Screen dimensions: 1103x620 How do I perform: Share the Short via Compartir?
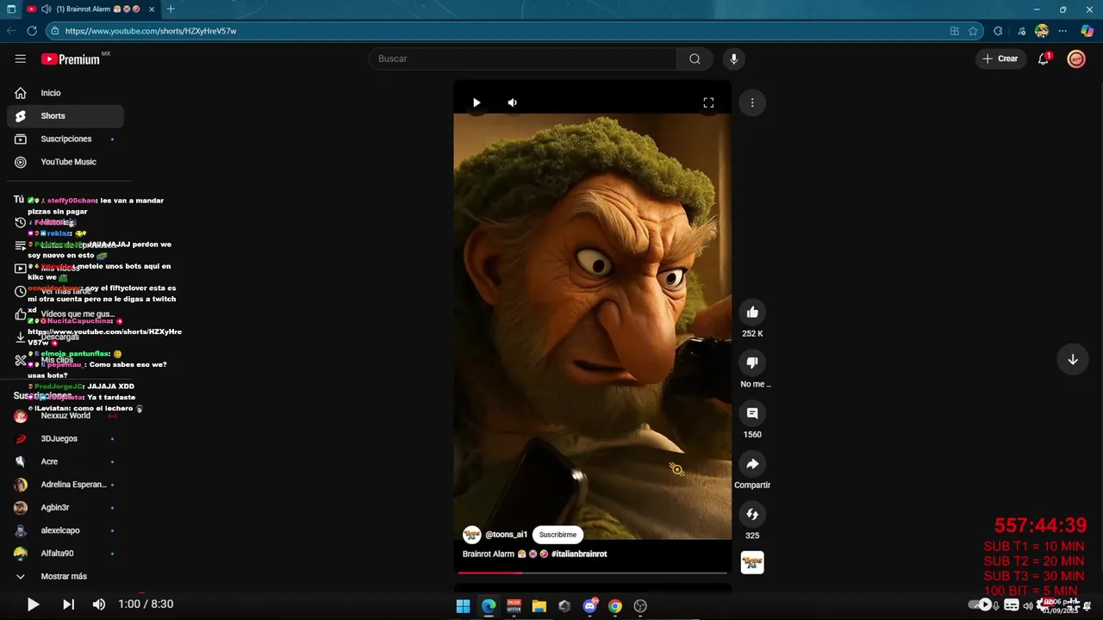coord(752,464)
